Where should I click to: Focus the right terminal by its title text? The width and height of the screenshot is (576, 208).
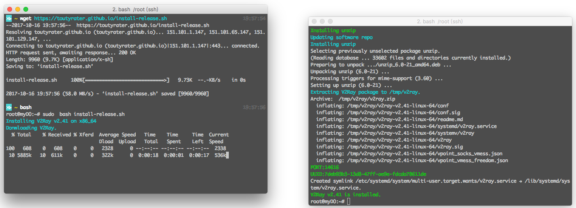[x=440, y=21]
